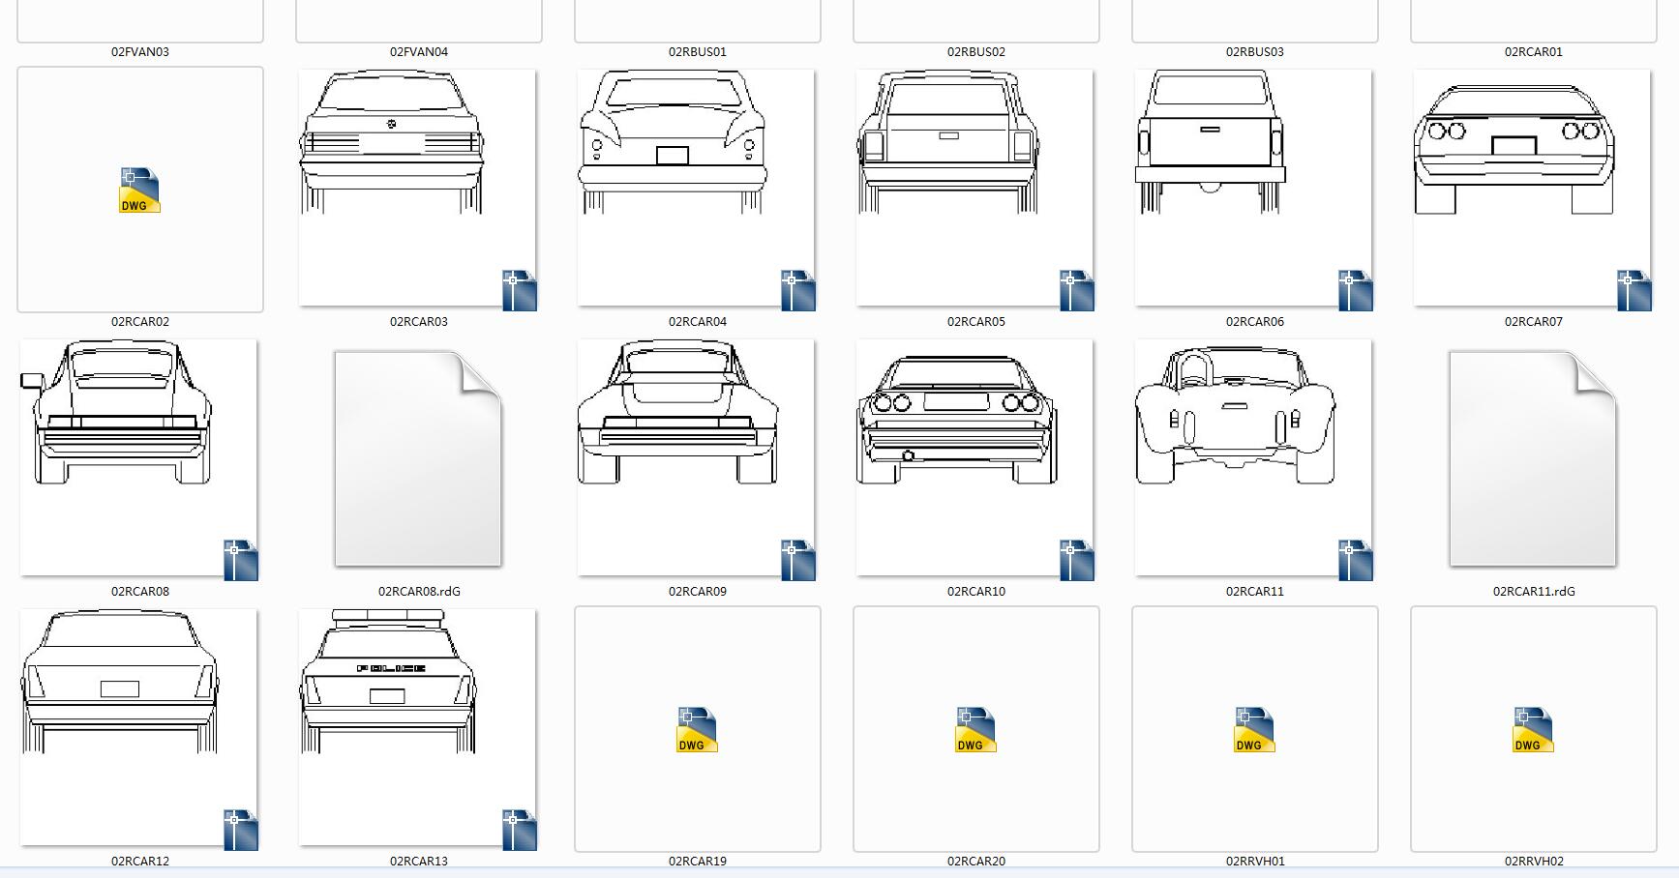Screen dimensions: 1679x878
Task: Click the file name label 02RCAR06
Action: tap(1255, 322)
